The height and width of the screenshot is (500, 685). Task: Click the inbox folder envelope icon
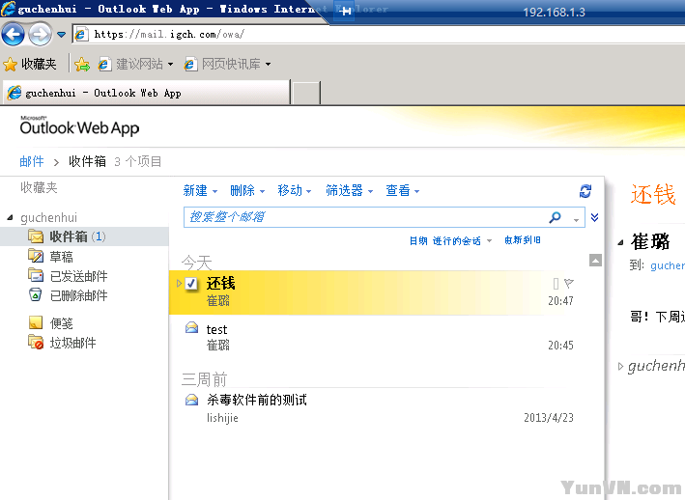click(x=36, y=236)
